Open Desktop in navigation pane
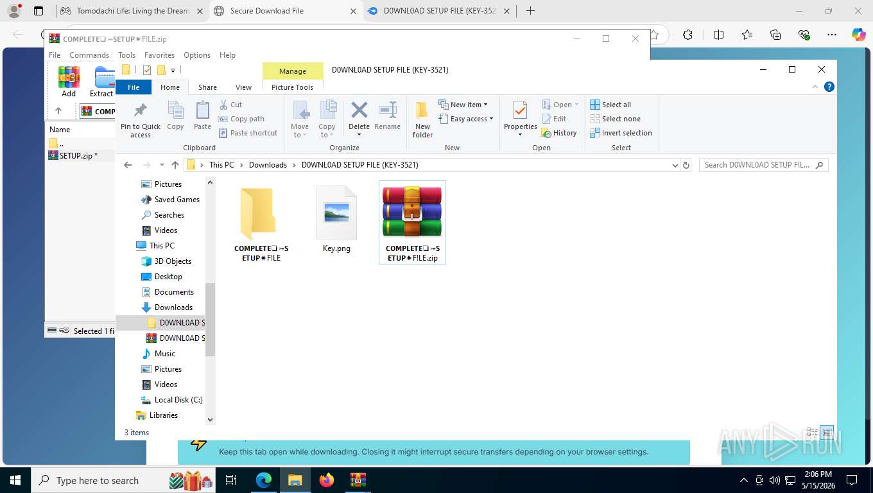Screen dimensions: 873x493 tap(161, 277)
